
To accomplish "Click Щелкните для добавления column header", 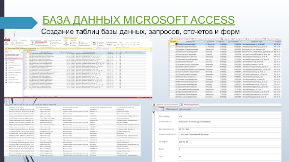I will pyautogui.click(x=134, y=52).
